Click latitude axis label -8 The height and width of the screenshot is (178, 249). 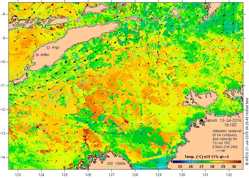(x=3, y=14)
